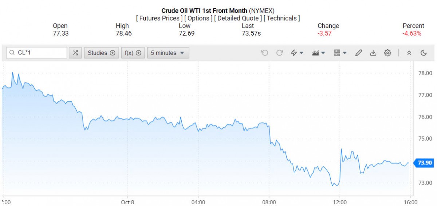Expand the 5 minutes interval dropdown
The image size is (437, 206).
168,53
